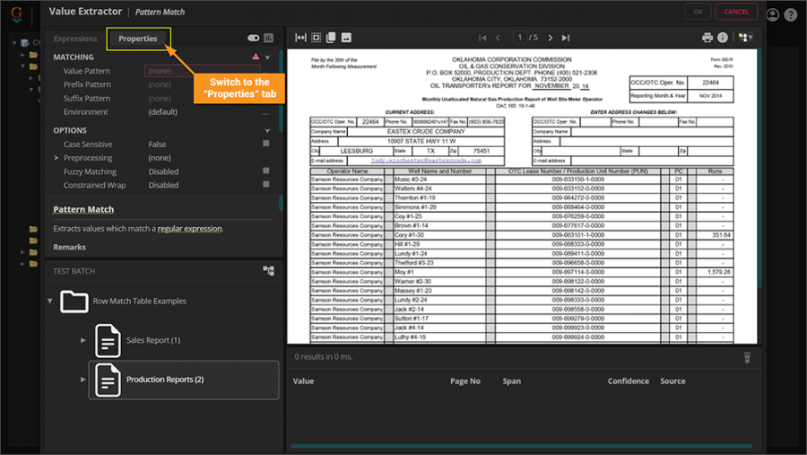Click the Cancel button
This screenshot has width=807, height=455.
tap(735, 12)
